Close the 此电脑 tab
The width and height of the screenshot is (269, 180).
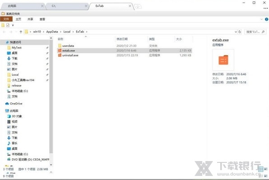(42, 6)
